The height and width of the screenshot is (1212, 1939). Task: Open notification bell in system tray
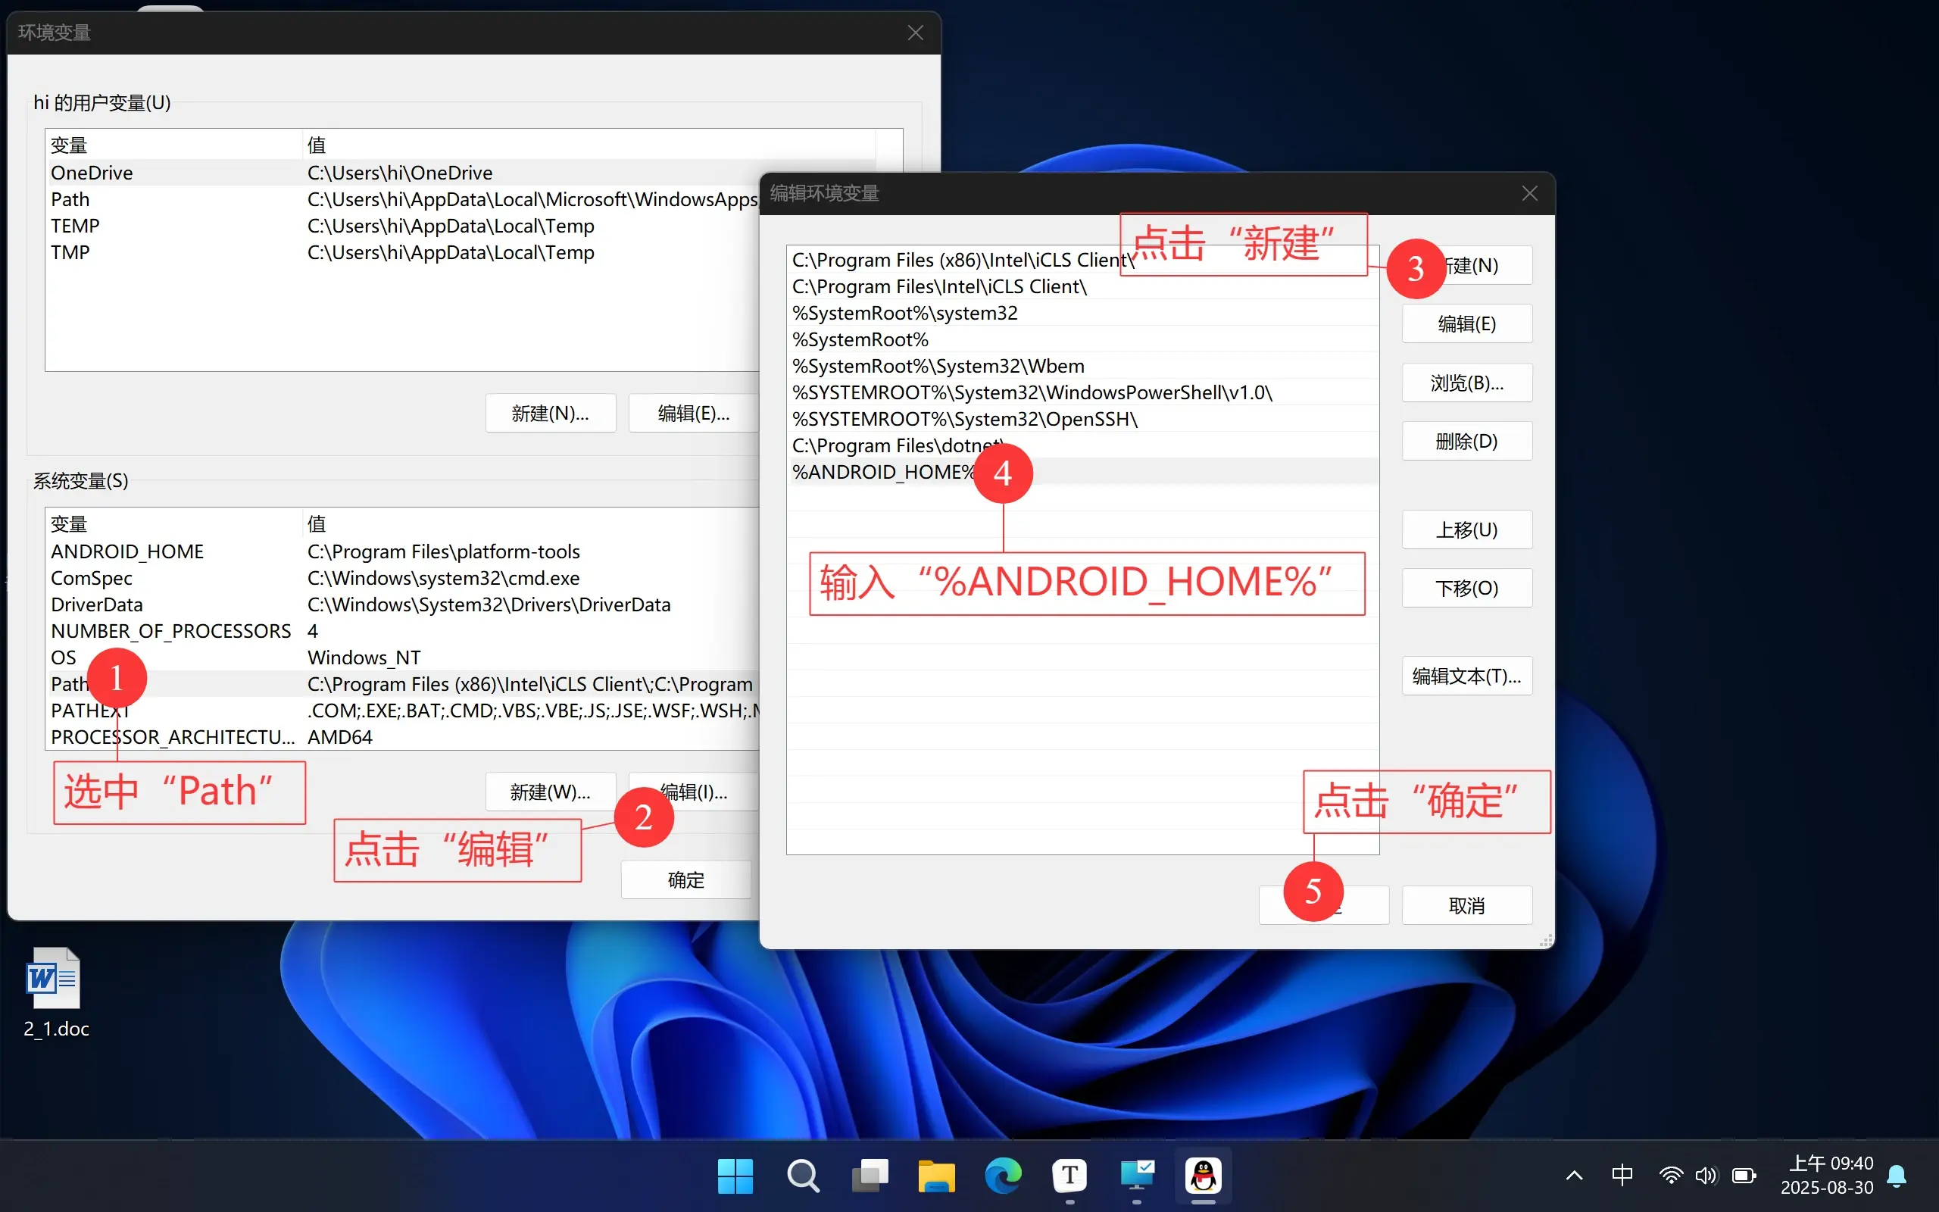point(1897,1175)
